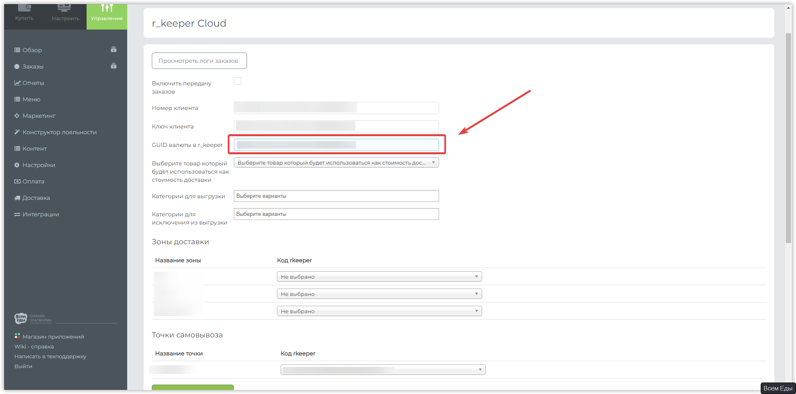Open the pickup point Код rkeeper dropdown

[x=383, y=370]
